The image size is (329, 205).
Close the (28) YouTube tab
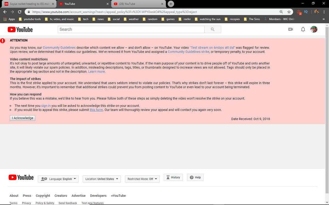pyautogui.click(x=162, y=4)
